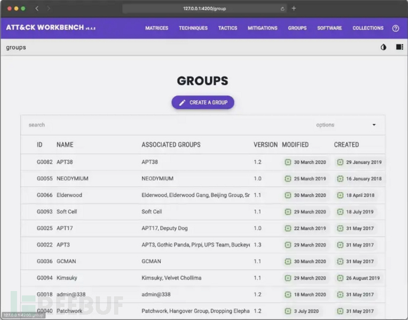Go to the SOFTWARE section

click(x=329, y=28)
